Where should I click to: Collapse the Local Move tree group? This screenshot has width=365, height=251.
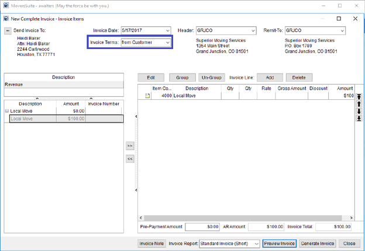(7, 111)
